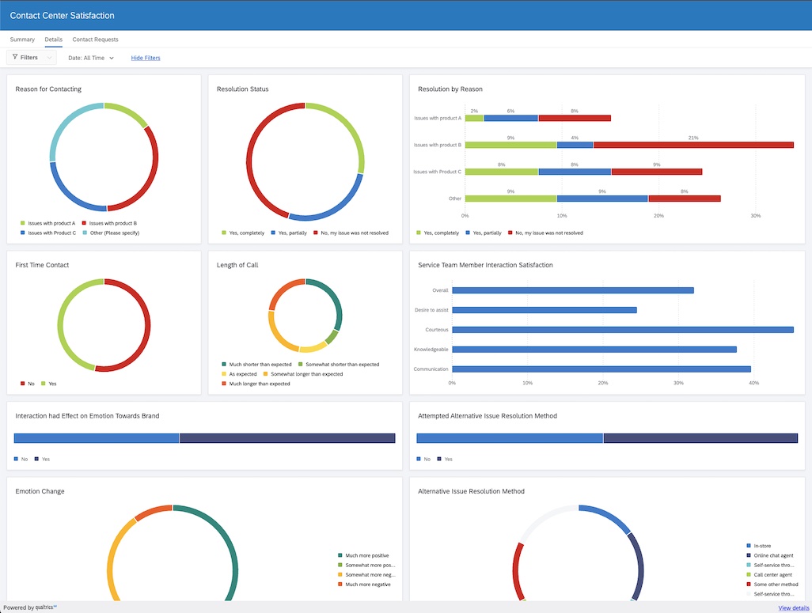Toggle Somewhat longer than expected legend

[303, 374]
